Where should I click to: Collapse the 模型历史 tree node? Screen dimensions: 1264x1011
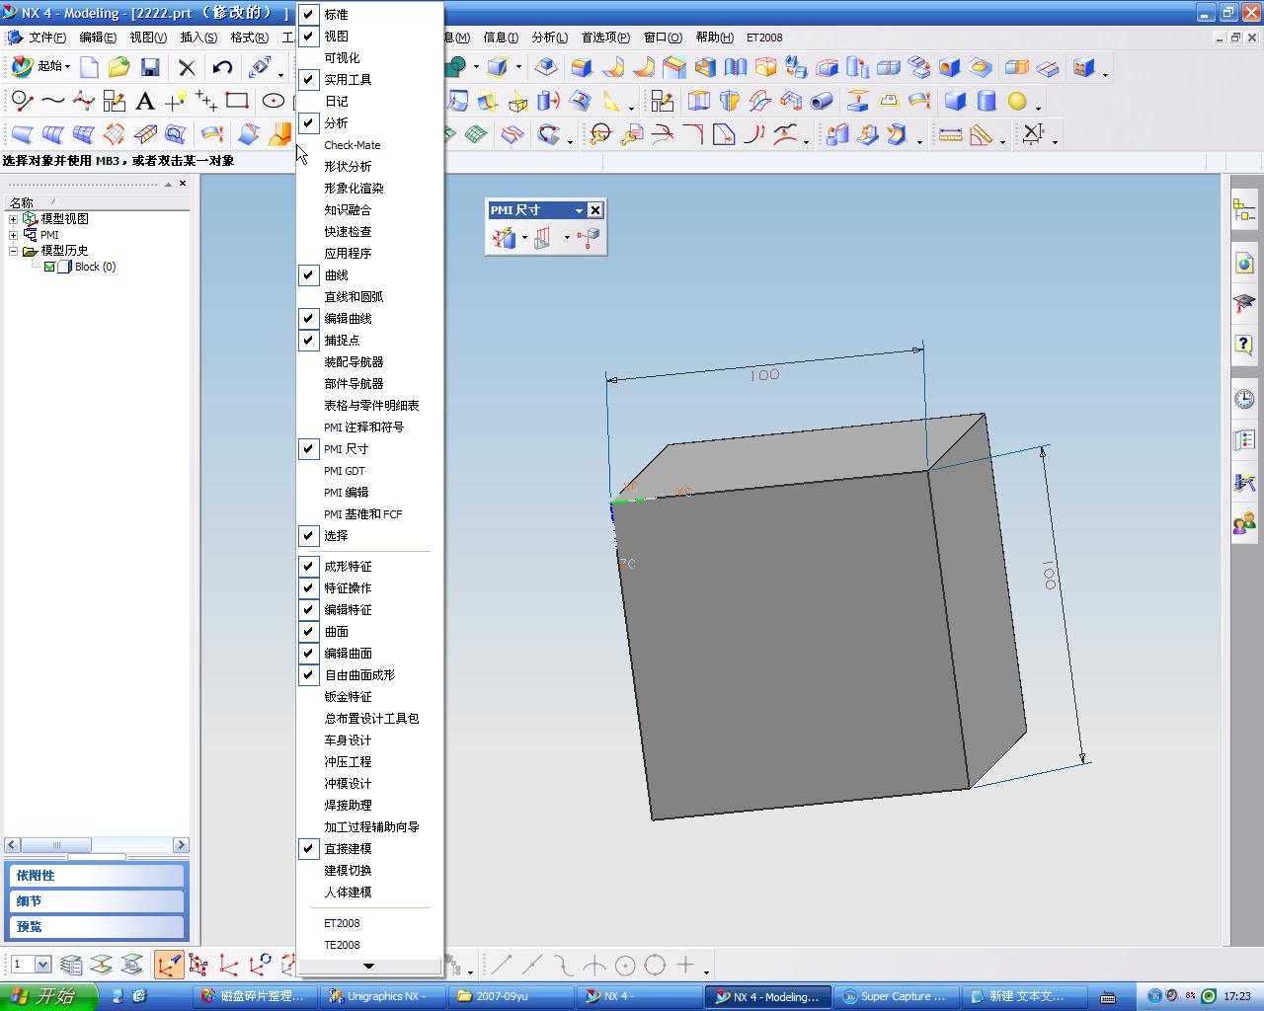14,251
